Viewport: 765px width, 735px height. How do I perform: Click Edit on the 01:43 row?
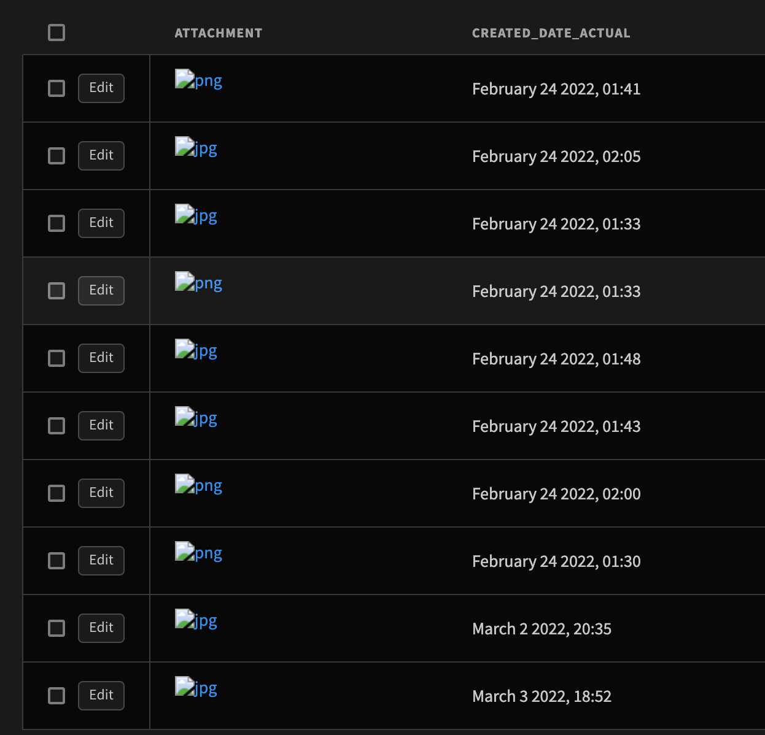101,426
